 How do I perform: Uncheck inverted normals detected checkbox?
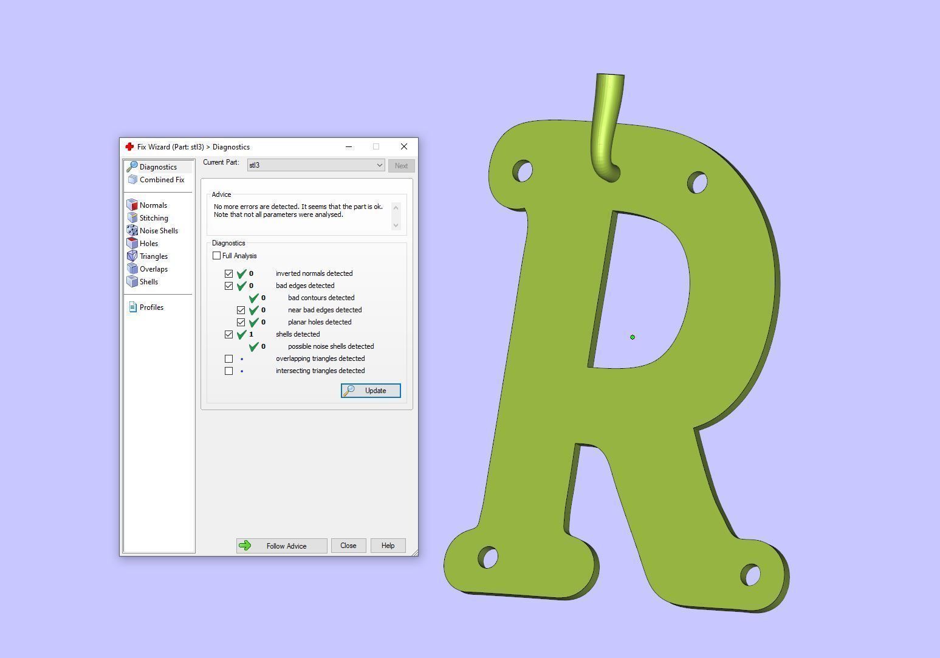pos(228,274)
